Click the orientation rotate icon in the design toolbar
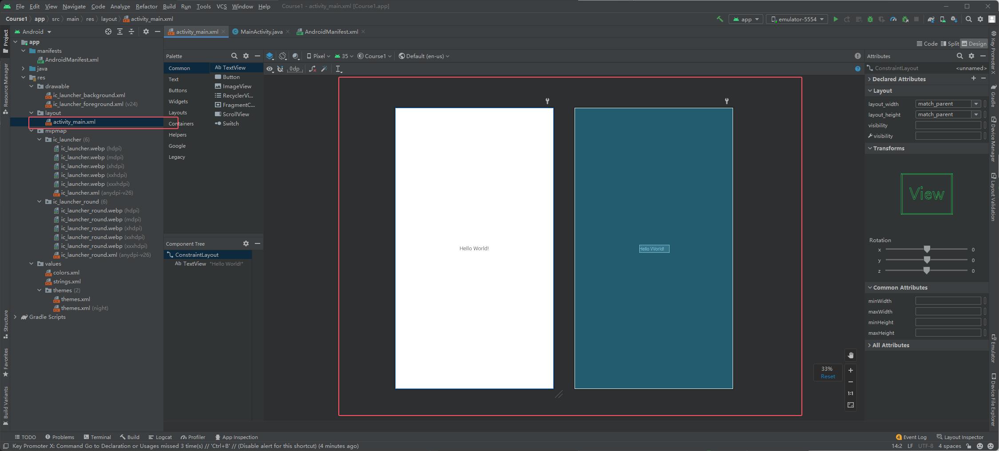Image resolution: width=999 pixels, height=451 pixels. [x=283, y=56]
